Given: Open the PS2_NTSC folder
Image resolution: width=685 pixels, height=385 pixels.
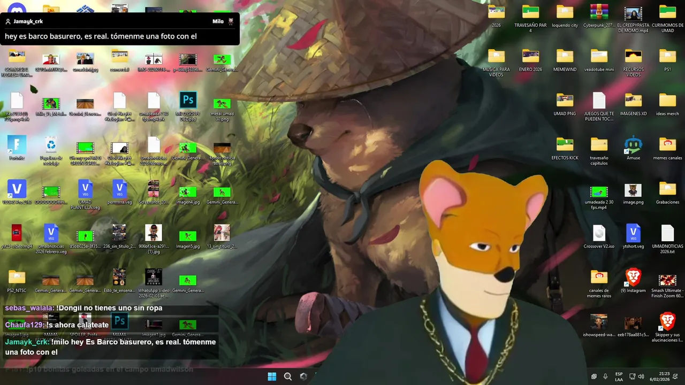Looking at the screenshot, I should click(x=17, y=281).
